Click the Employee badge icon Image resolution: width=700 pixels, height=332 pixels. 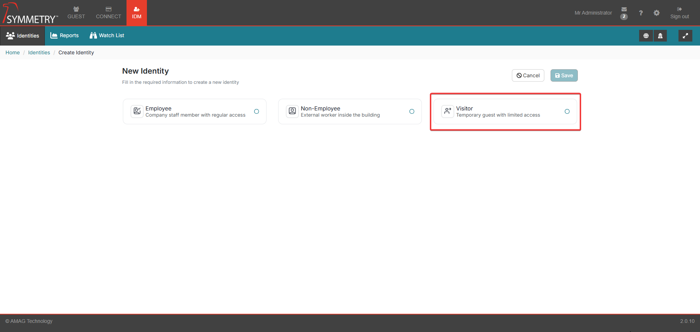[x=137, y=111]
